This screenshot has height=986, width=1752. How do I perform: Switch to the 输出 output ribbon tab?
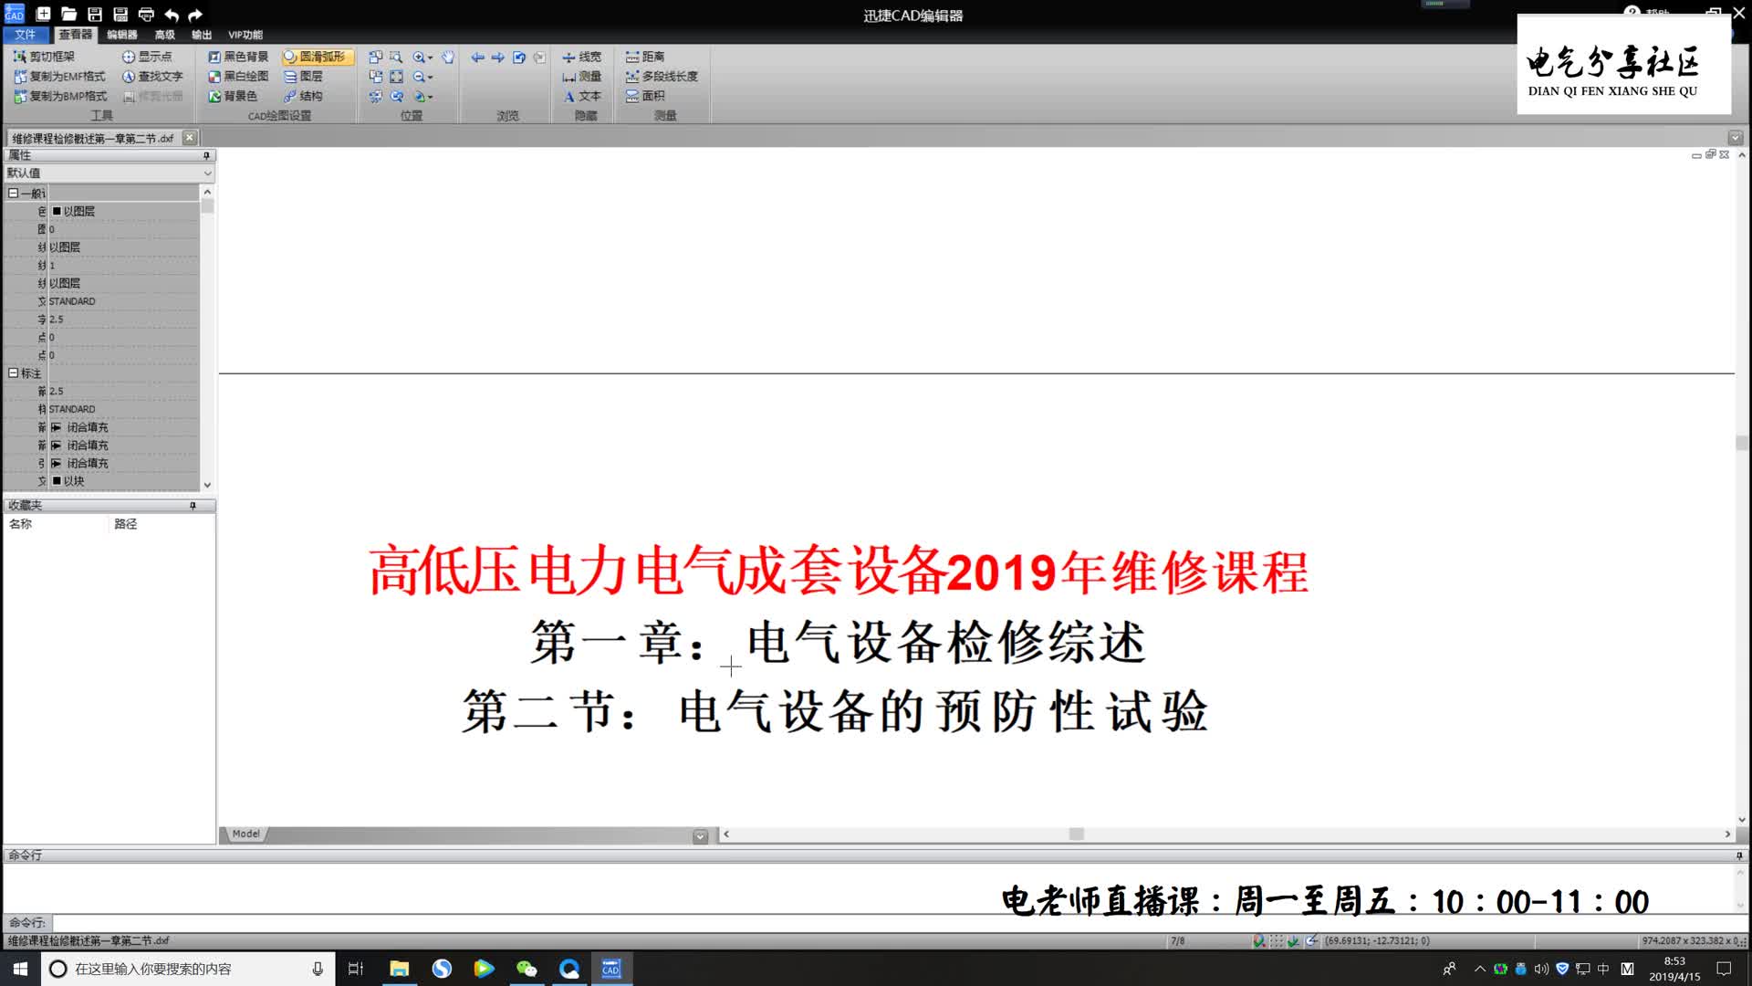click(x=202, y=35)
